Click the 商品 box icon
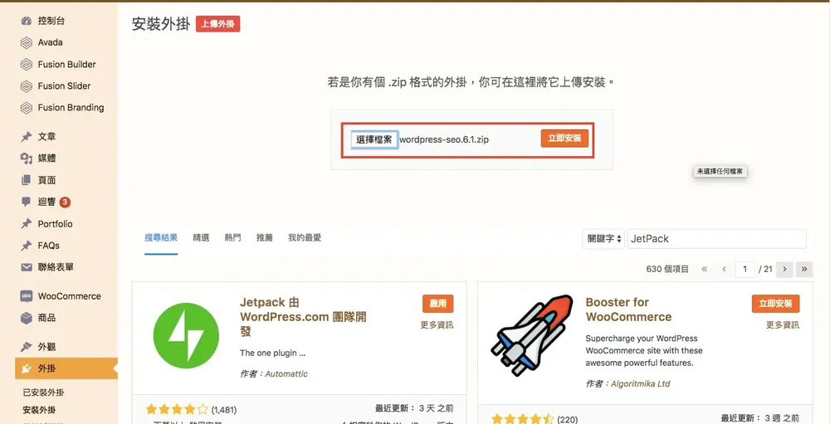830x424 pixels. coord(26,318)
